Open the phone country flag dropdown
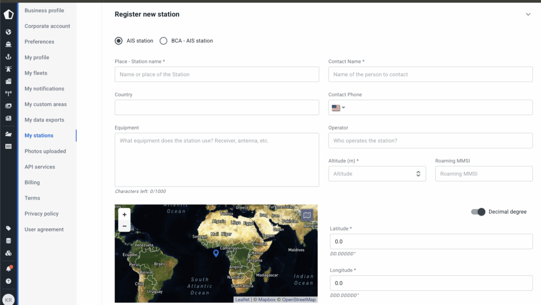The height and width of the screenshot is (305, 541). tap(338, 108)
